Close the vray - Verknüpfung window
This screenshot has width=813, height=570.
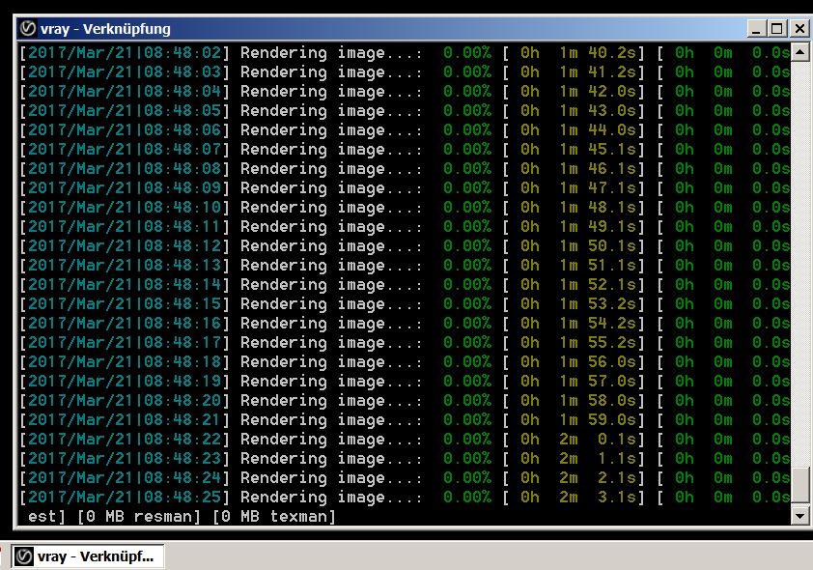coord(799,29)
